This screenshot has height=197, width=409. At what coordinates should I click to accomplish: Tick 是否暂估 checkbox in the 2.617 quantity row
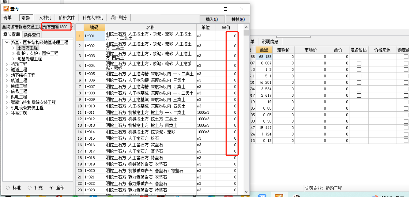point(359,96)
